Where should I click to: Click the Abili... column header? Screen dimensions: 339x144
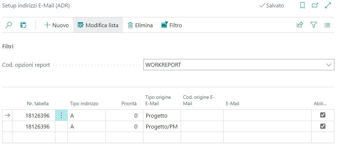point(320,104)
